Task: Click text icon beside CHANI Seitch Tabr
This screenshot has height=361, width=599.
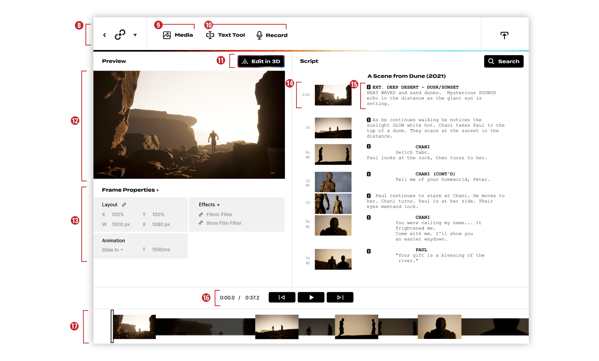Action: point(369,146)
